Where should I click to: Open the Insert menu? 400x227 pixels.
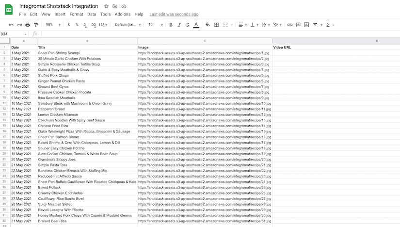coord(60,14)
